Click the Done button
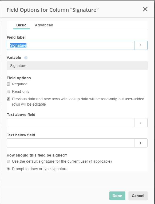This screenshot has width=155, height=204. click(117, 196)
